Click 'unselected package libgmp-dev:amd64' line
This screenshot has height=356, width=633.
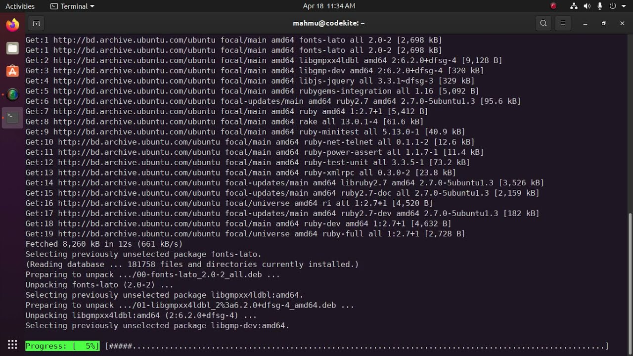pyautogui.click(x=157, y=326)
